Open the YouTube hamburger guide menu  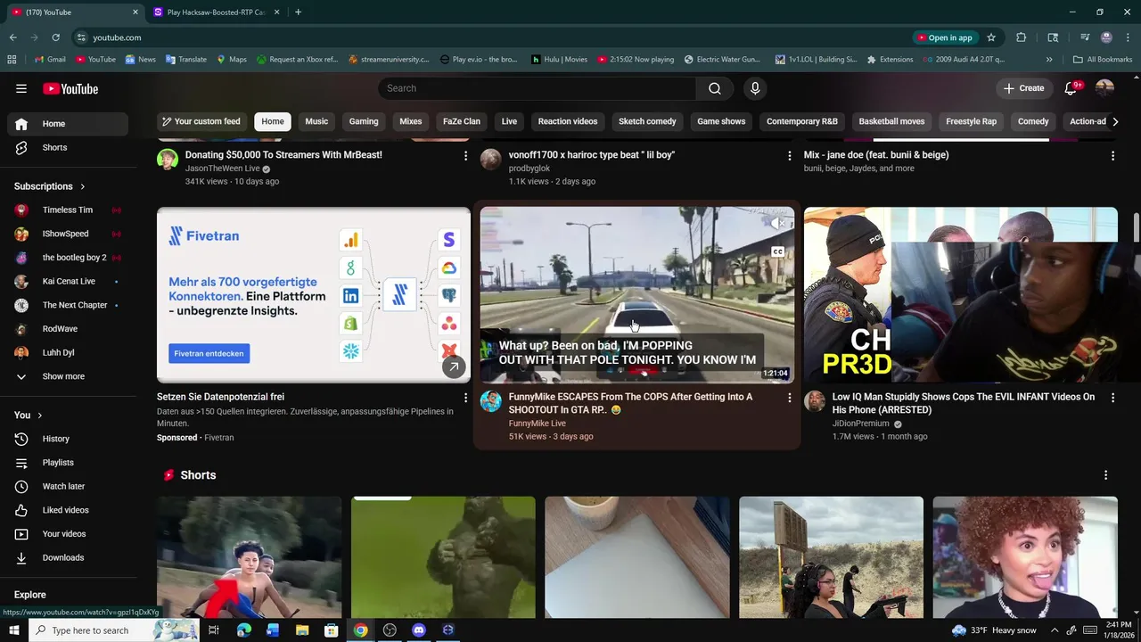pos(21,88)
